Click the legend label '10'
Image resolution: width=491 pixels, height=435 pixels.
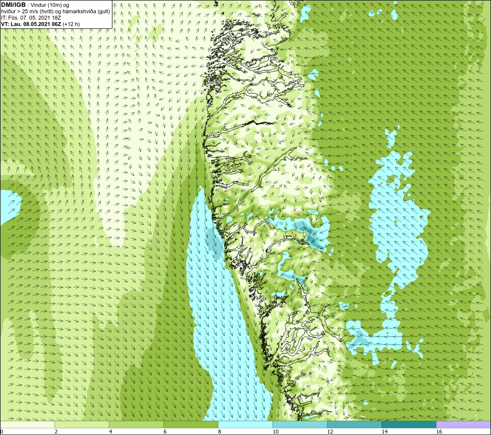pyautogui.click(x=275, y=432)
